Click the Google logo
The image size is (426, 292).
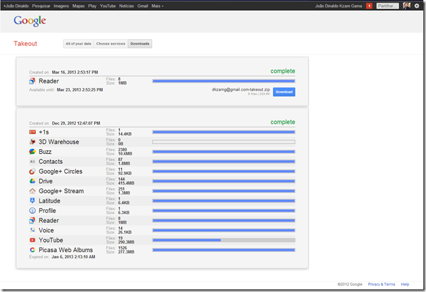[30, 21]
